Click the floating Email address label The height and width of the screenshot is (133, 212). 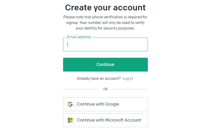[79, 37]
